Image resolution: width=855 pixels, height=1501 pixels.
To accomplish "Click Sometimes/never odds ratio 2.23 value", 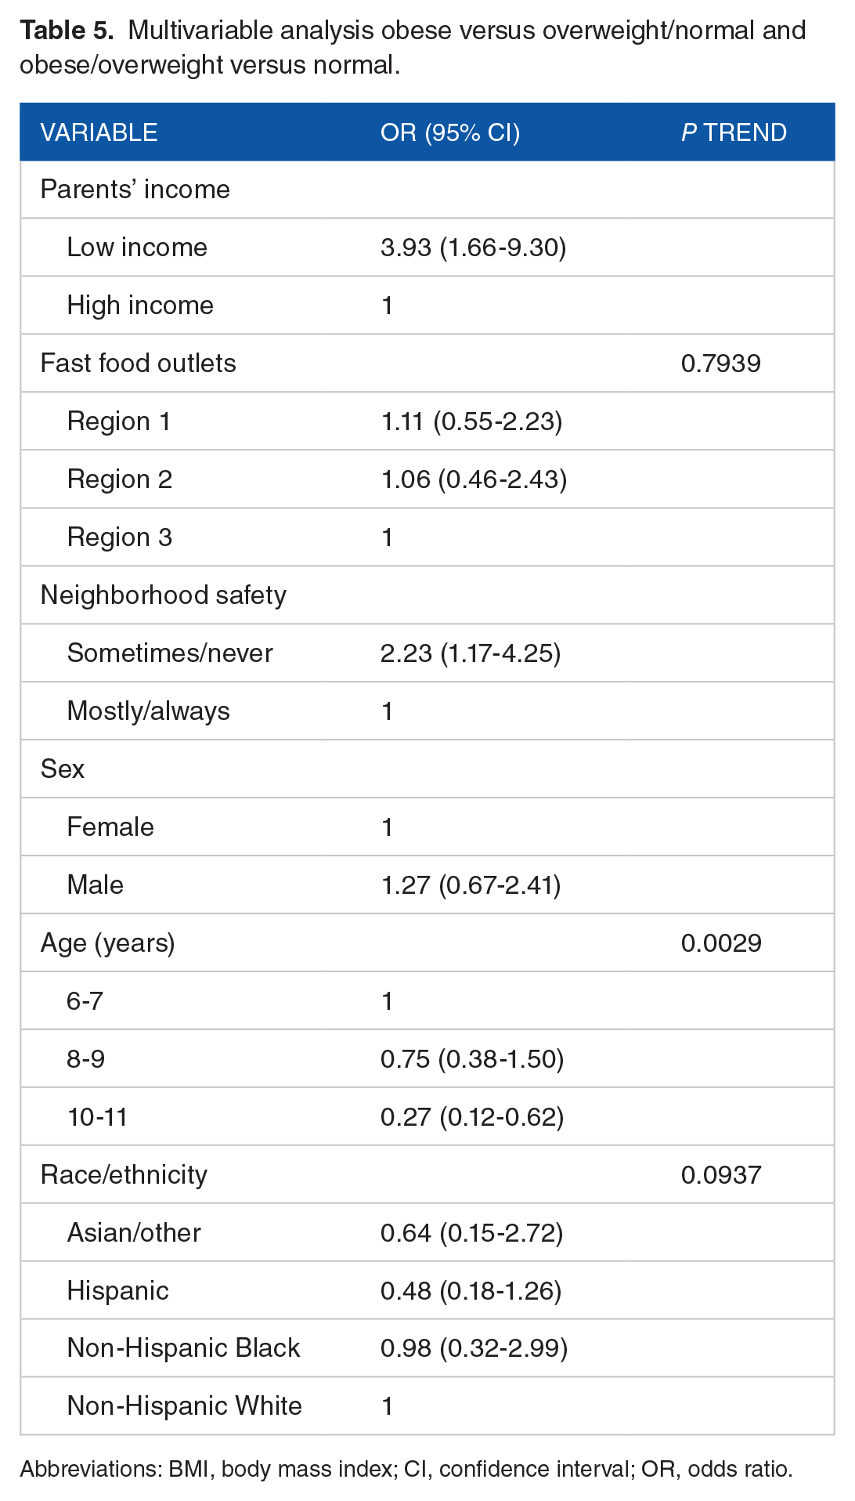I will (471, 653).
